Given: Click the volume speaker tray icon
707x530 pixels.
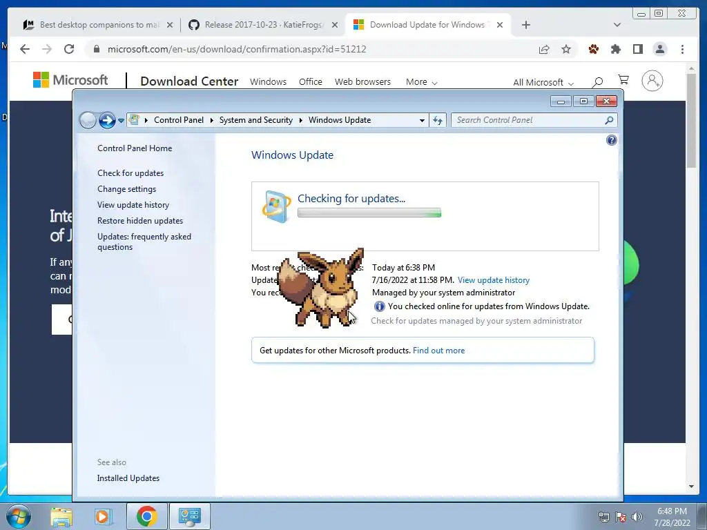Looking at the screenshot, I should click(x=637, y=517).
